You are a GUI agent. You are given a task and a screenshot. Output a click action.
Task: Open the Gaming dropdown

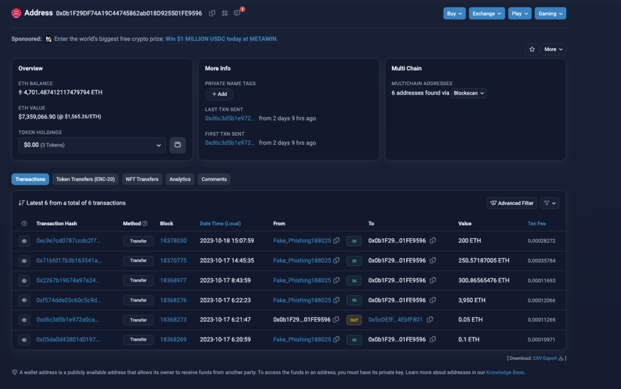550,14
